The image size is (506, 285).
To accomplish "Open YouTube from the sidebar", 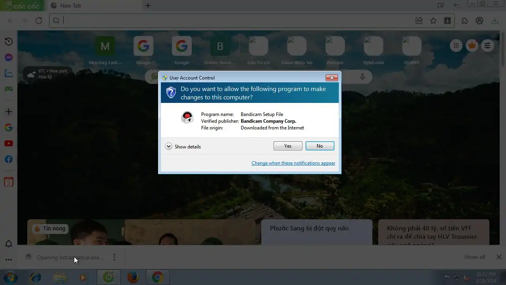I will point(9,143).
